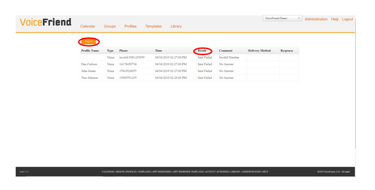Open the CALENDAR footer link
The image size is (375, 190).
click(108, 172)
